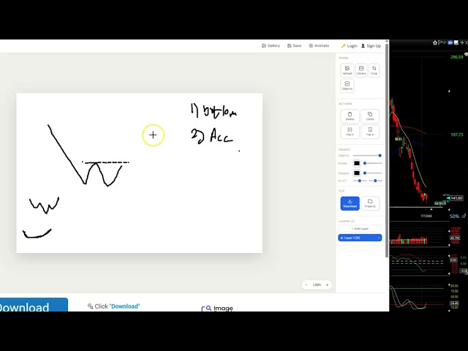Open the Stroke color swatch

tap(357, 163)
